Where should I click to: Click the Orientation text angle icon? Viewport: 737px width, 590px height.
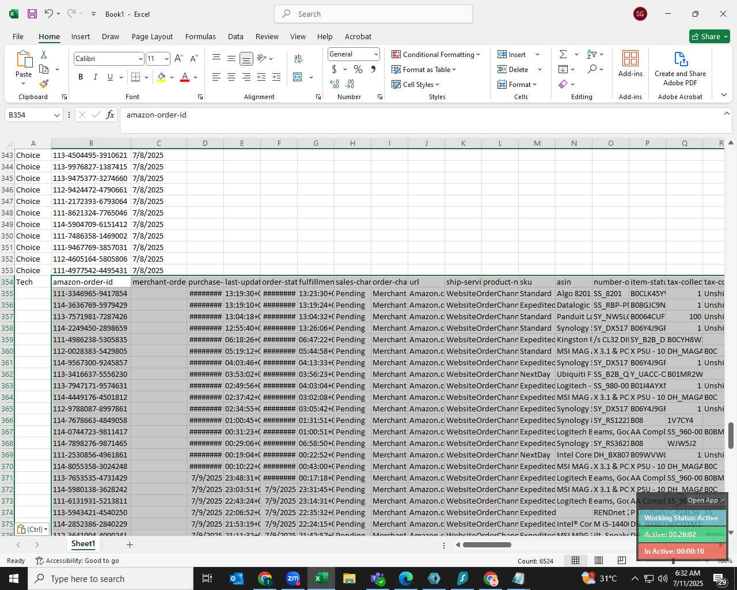click(262, 58)
